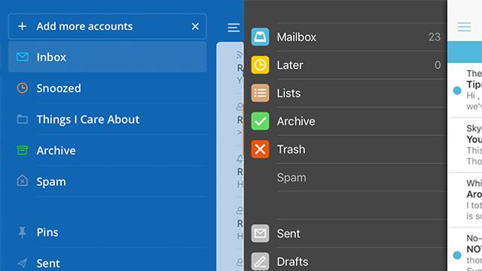Click the Later count 0
Image resolution: width=482 pixels, height=271 pixels.
click(x=438, y=65)
